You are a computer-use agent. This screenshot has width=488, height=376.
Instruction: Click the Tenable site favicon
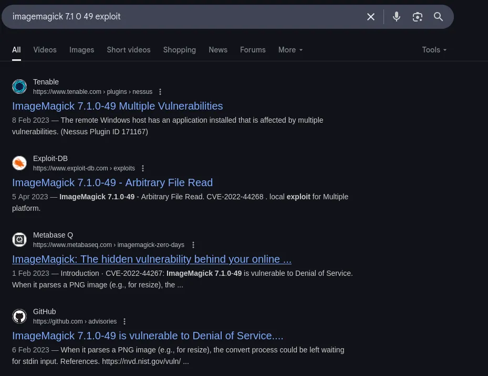pos(19,87)
